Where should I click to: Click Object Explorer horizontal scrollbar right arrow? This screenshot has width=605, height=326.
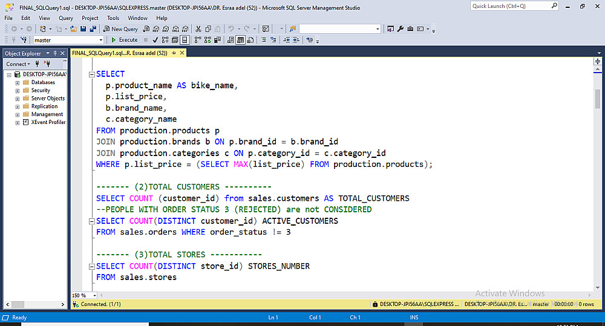point(63,304)
